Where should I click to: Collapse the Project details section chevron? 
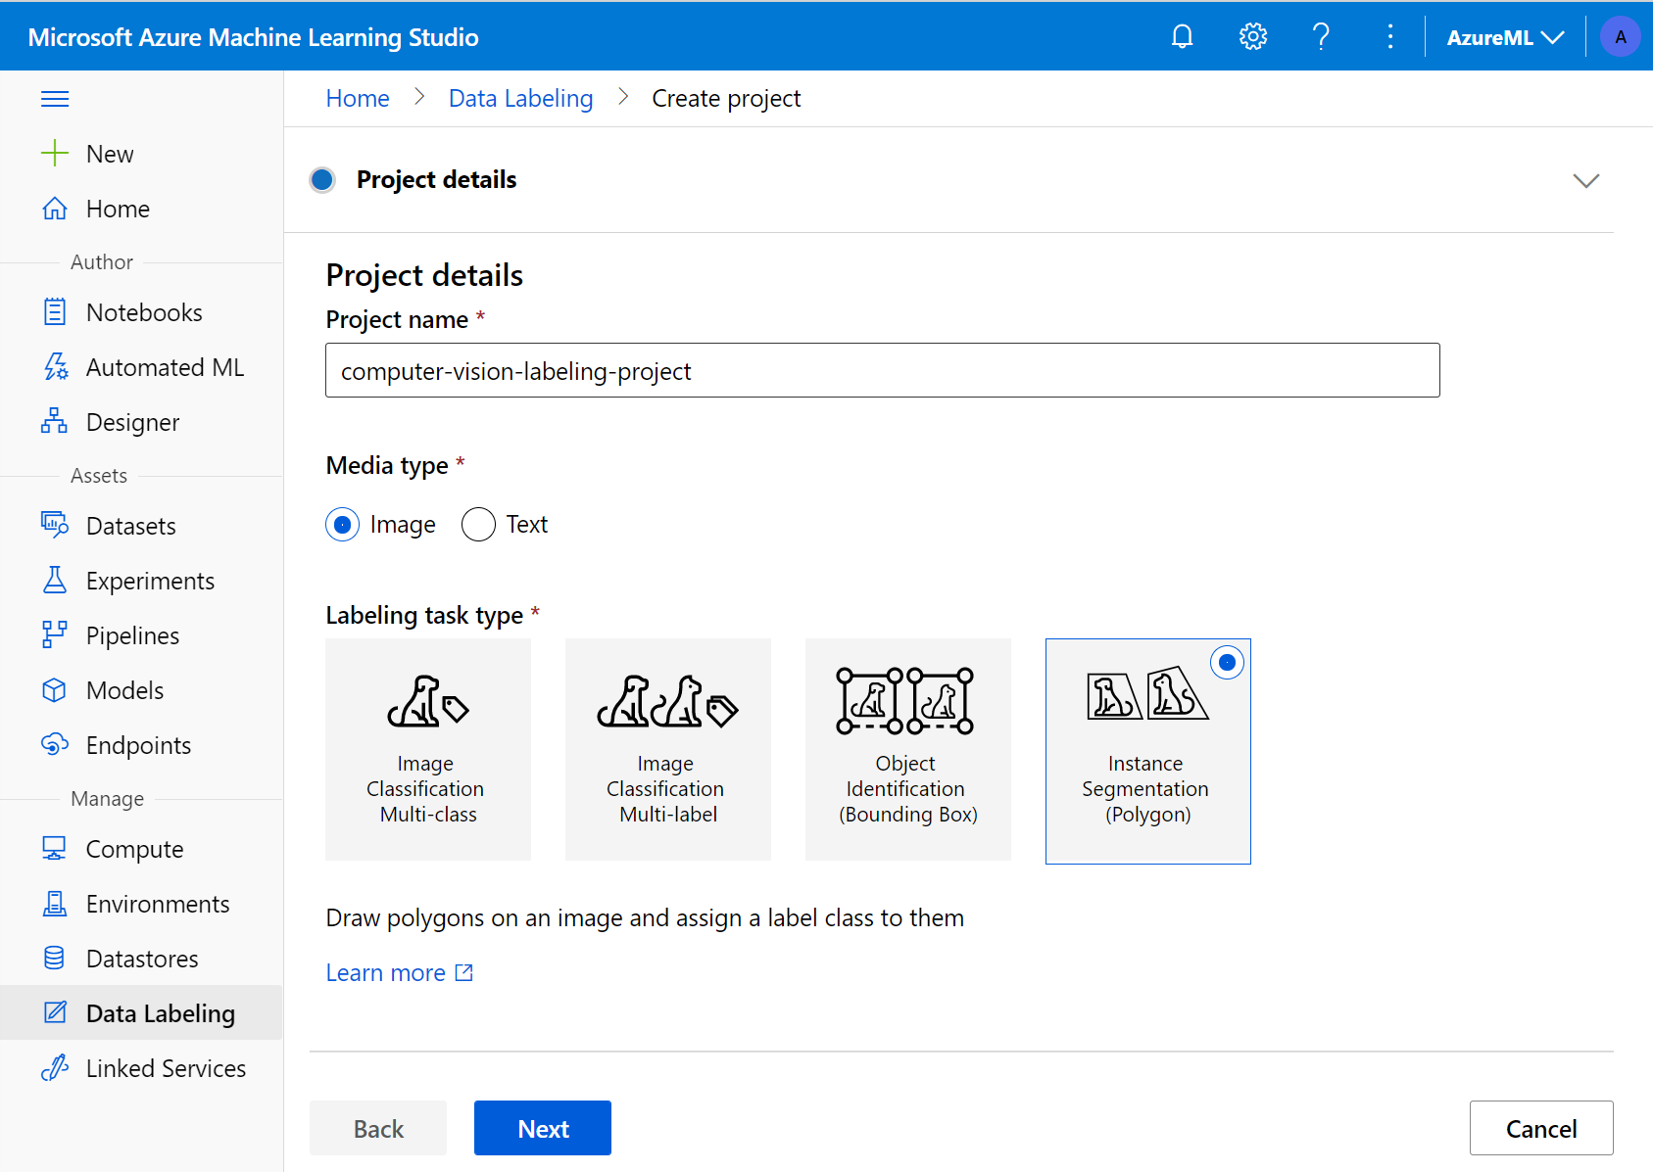(x=1586, y=180)
